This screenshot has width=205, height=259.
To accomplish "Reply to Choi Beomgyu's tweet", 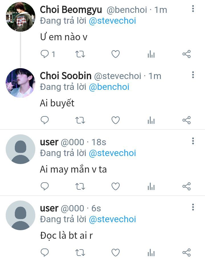I will click(x=44, y=54).
